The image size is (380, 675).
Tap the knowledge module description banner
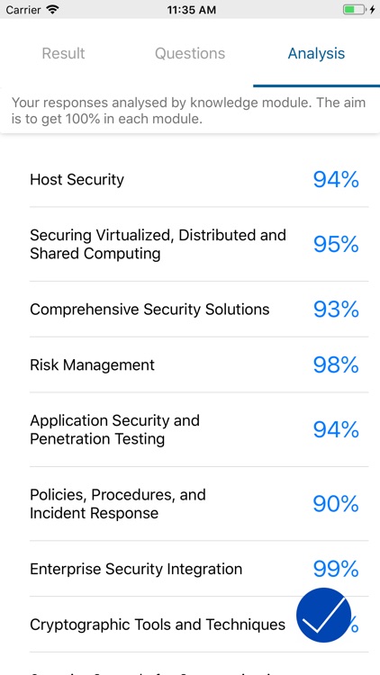pos(190,111)
